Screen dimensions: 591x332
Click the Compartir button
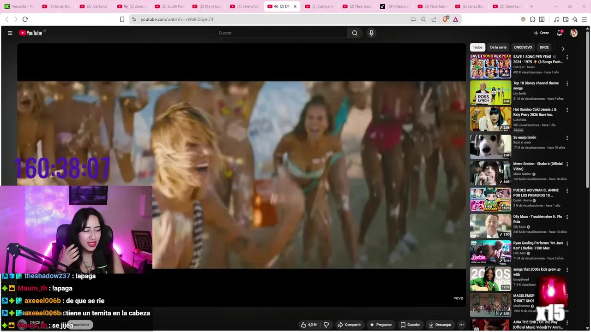[349, 325]
